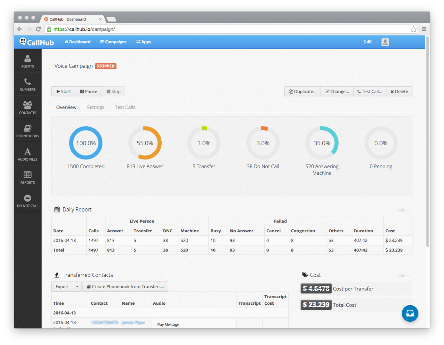This screenshot has width=444, height=345.
Task: Start the voice campaign
Action: coord(63,91)
